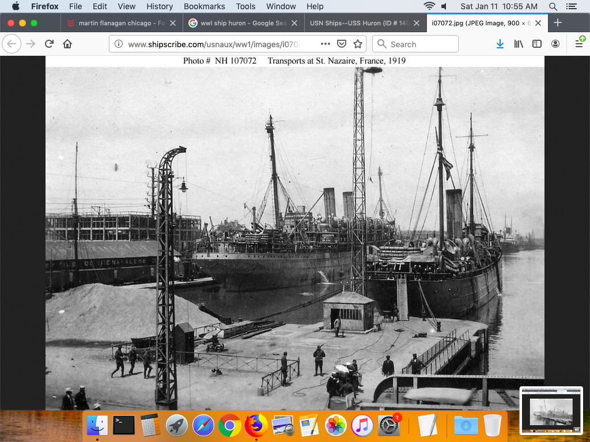Bookmark this page with the star icon
This screenshot has width=590, height=442.
358,44
